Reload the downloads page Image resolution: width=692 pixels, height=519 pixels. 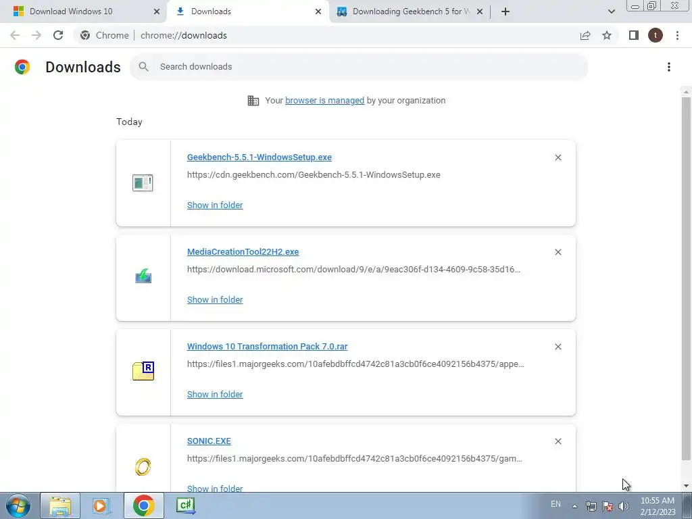pos(58,35)
